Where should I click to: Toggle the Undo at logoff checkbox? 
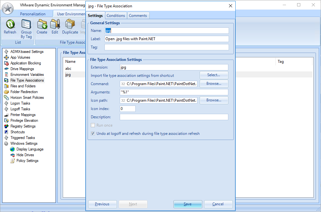(93, 134)
